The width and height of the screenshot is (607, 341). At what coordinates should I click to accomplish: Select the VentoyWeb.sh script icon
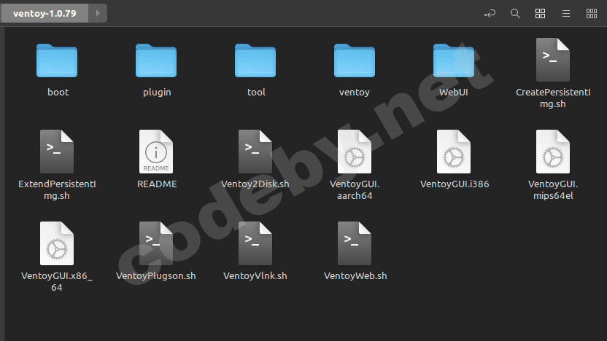point(355,243)
